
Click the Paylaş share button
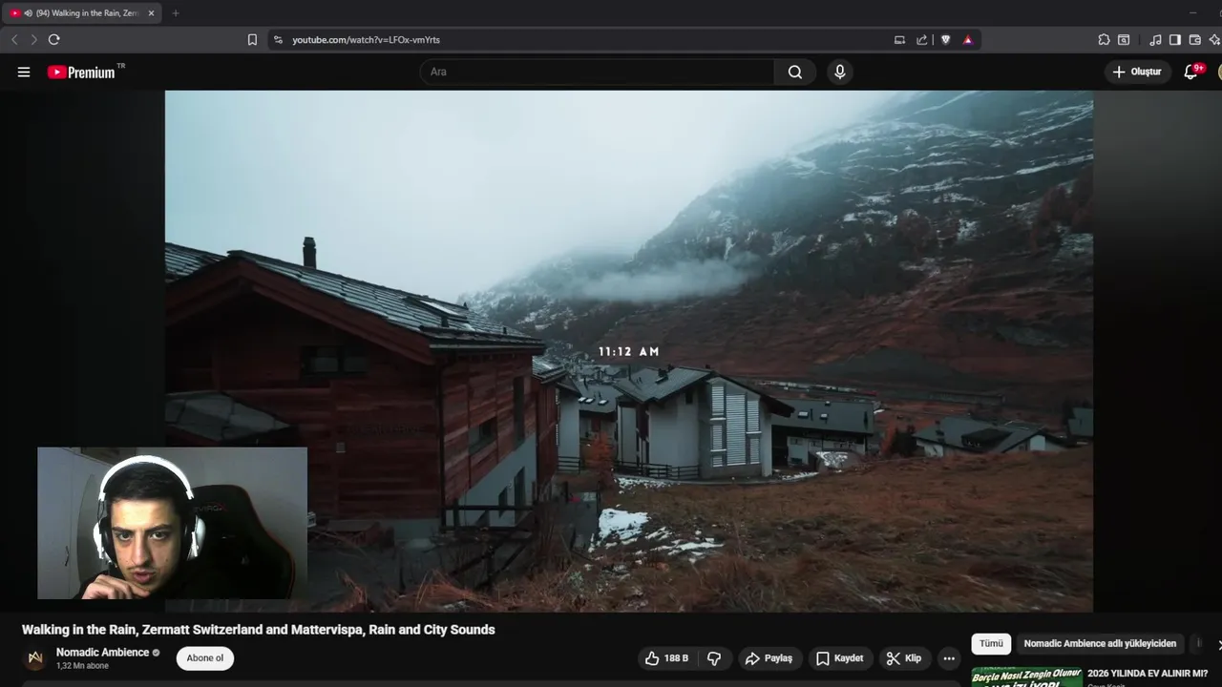769,658
